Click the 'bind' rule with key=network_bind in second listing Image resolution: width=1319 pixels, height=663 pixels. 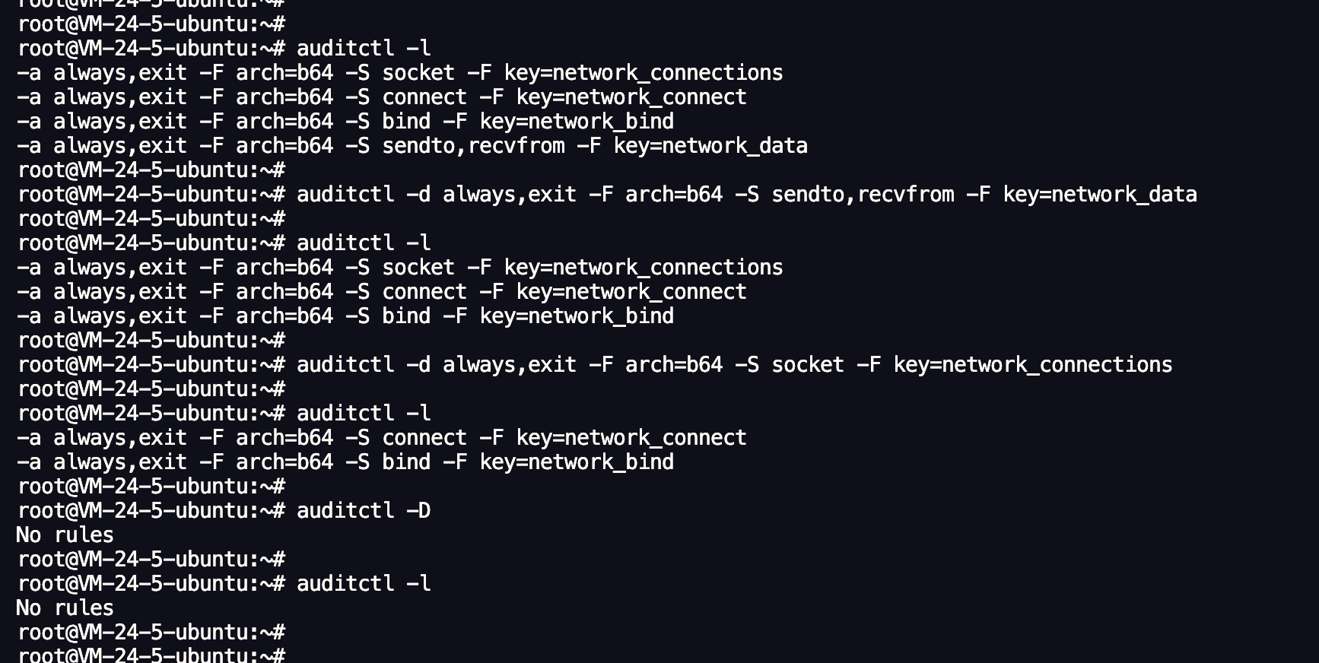(x=345, y=316)
